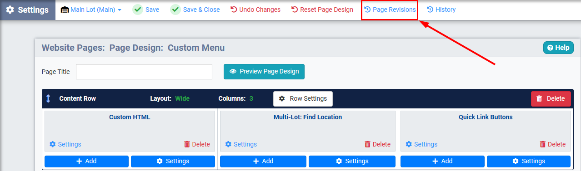Open the Custom HTML block's Settings gear link
Screen dimensions: 581x171
[x=65, y=144]
